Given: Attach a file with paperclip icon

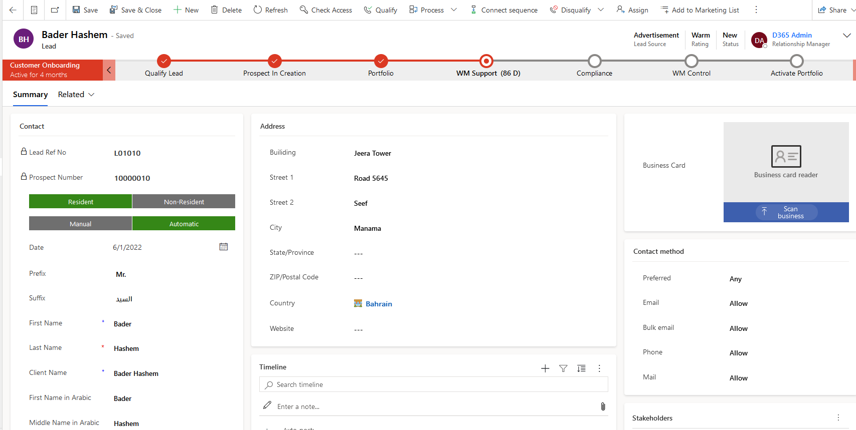Looking at the screenshot, I should (x=603, y=406).
